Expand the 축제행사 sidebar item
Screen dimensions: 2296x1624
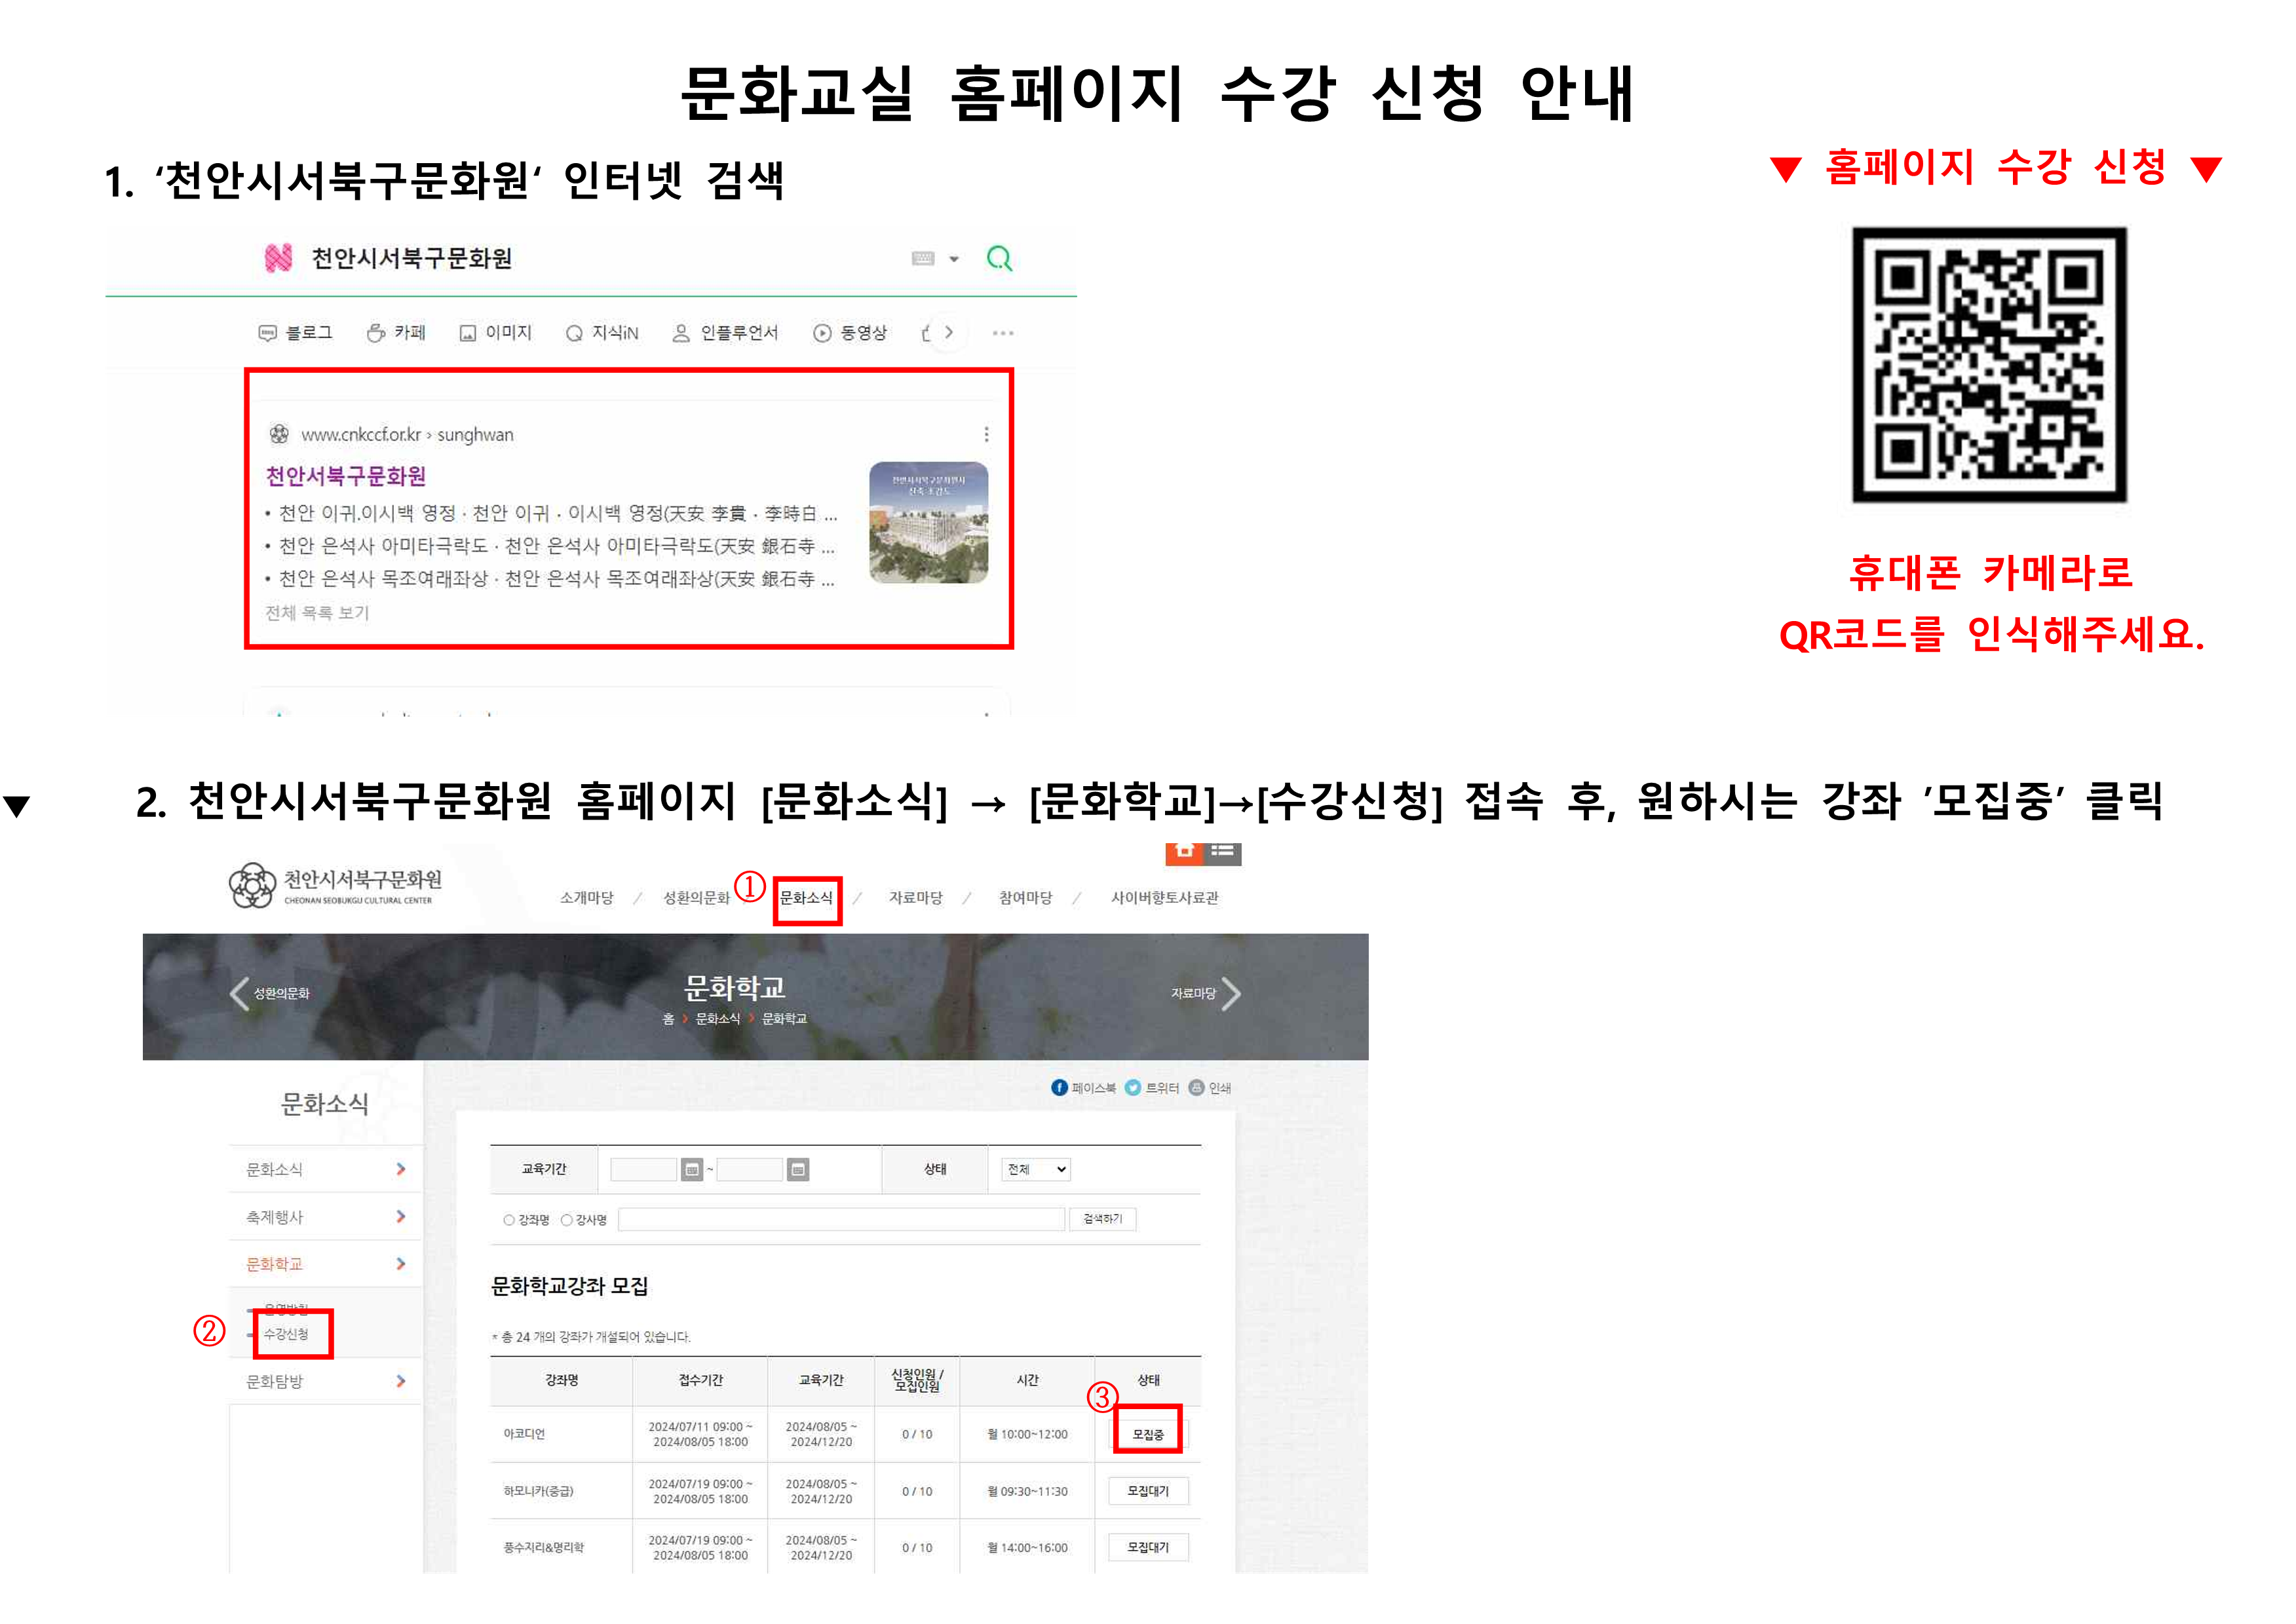400,1216
